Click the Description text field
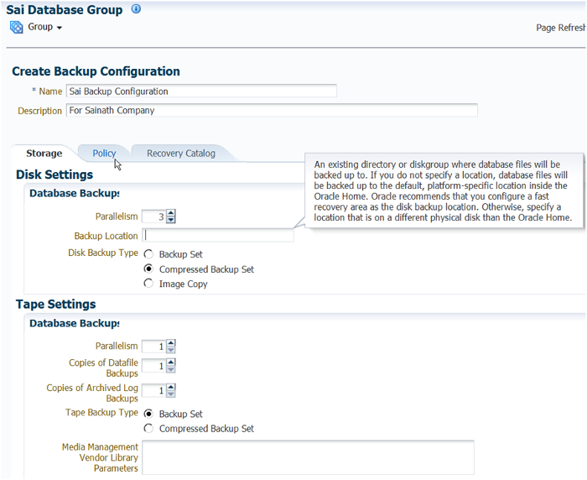Screen dimensions: 587x480 [271, 110]
